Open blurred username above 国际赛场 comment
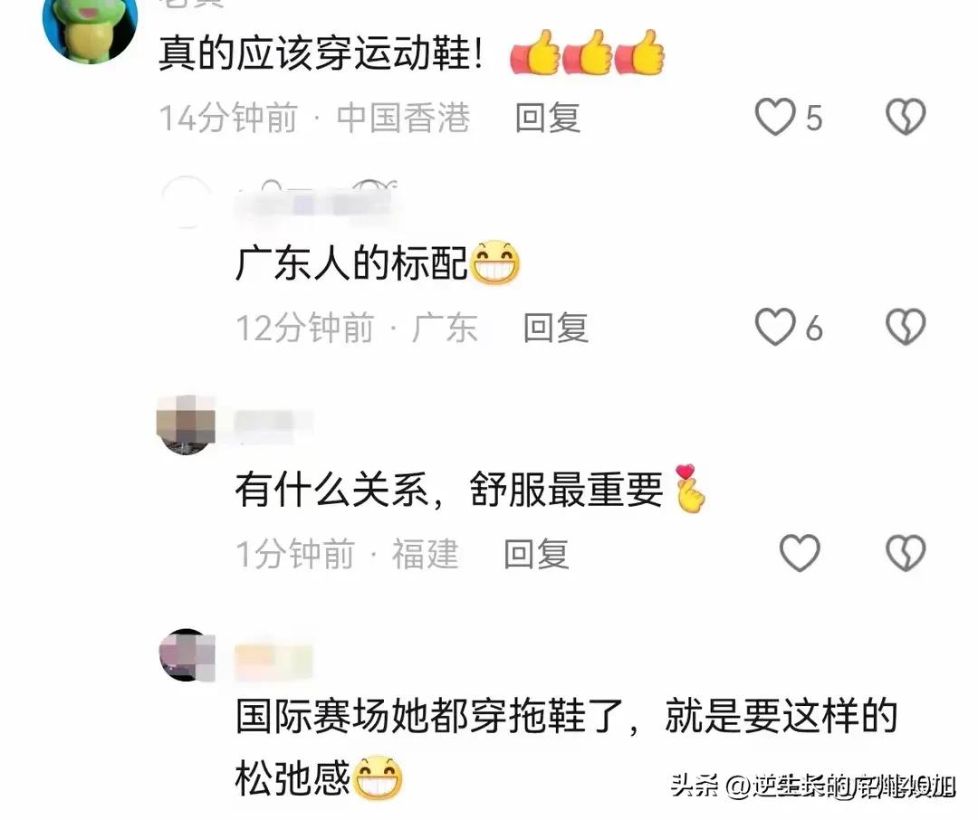This screenshot has height=820, width=978. coord(273,663)
